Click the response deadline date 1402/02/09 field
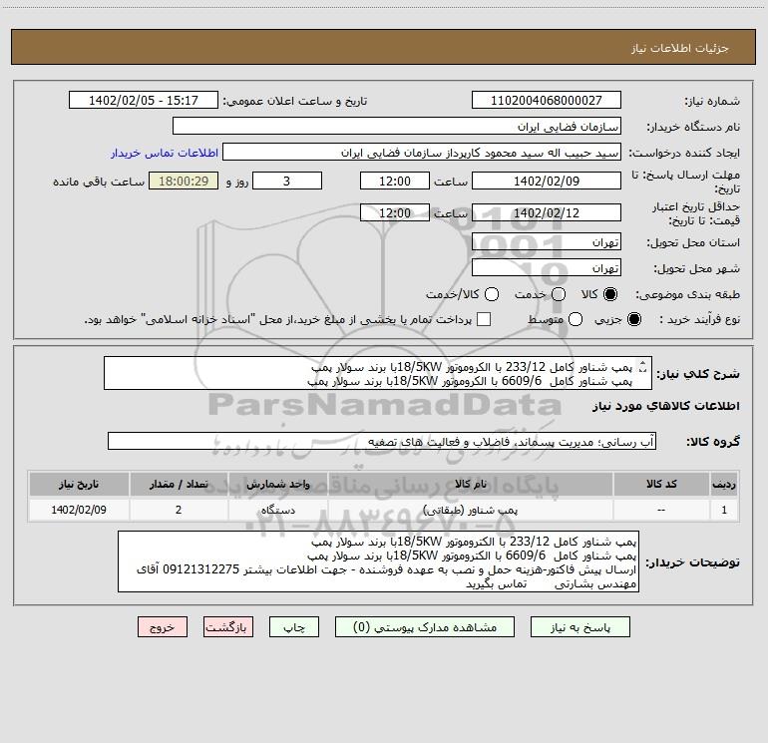 547,181
